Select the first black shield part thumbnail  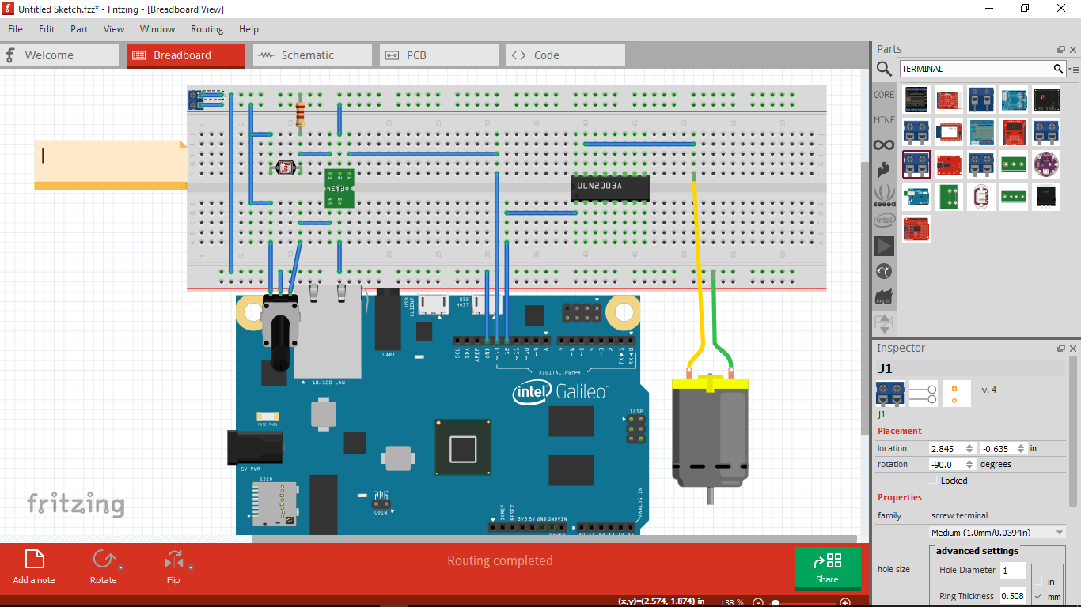click(916, 100)
